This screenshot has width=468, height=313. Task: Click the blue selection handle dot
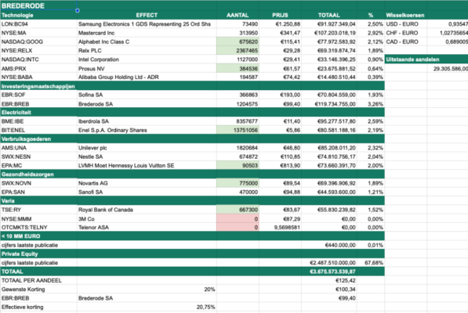click(x=78, y=10)
